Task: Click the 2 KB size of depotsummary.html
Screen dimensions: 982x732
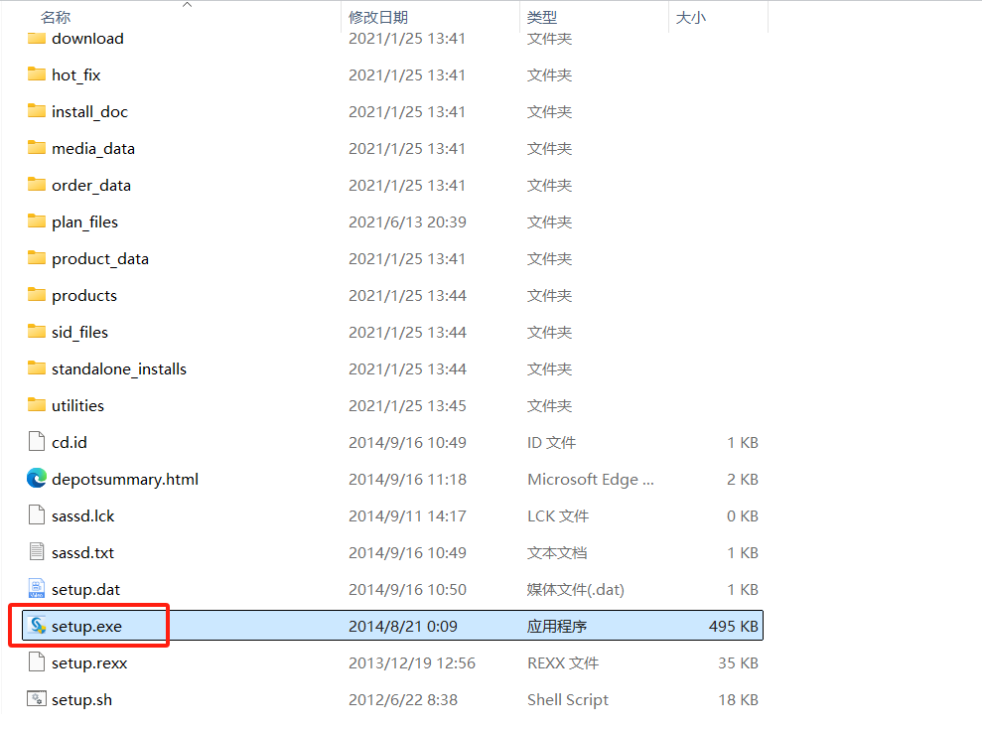Action: click(x=742, y=480)
